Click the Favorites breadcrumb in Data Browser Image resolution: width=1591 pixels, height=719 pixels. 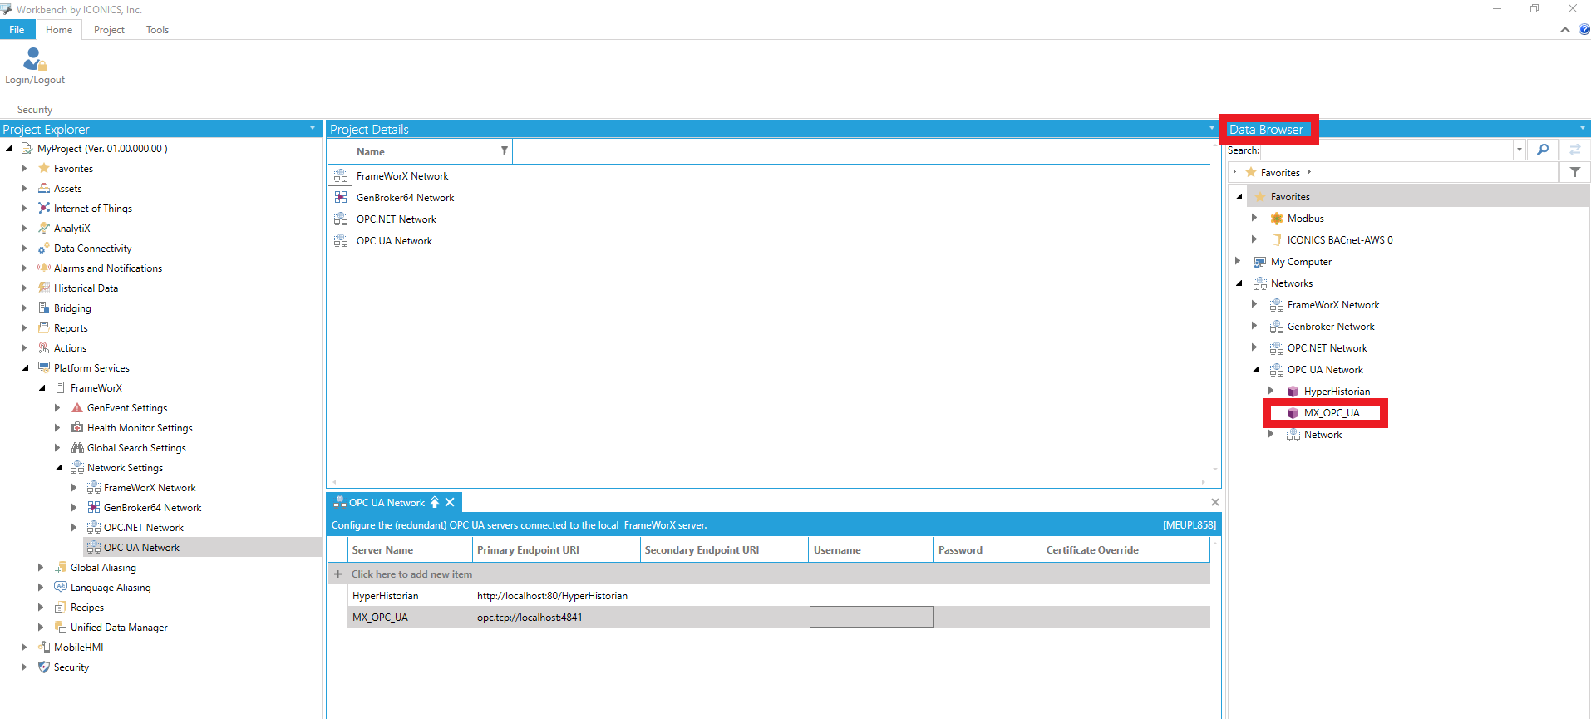pyautogui.click(x=1280, y=173)
